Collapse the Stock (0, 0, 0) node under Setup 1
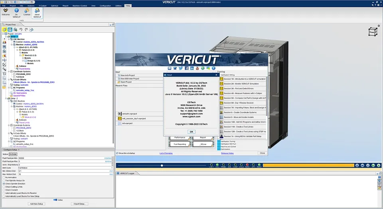The image size is (383, 209). (x=20, y=55)
